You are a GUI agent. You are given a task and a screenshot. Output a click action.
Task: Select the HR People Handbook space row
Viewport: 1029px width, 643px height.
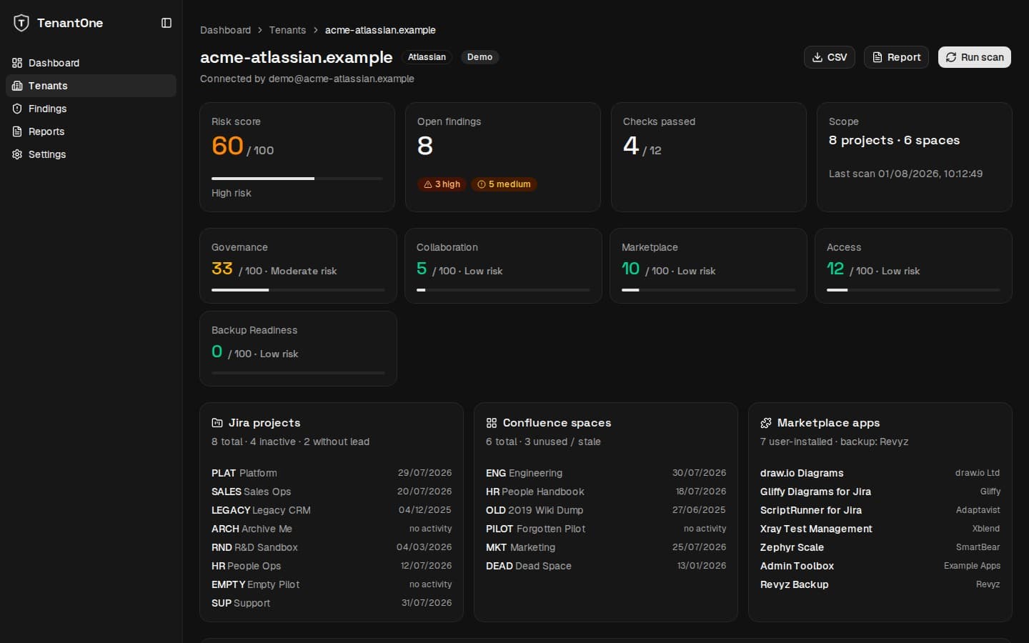click(x=606, y=492)
